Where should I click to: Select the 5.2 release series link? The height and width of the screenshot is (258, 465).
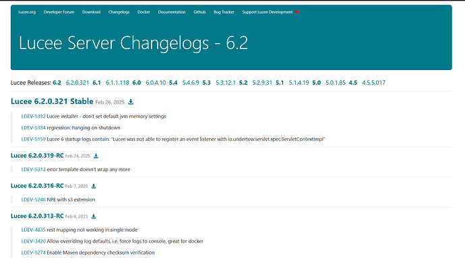click(243, 83)
